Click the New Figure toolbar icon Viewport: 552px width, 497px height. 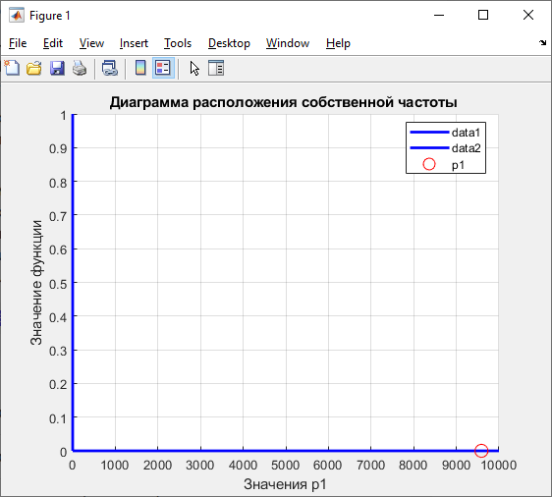[x=12, y=68]
